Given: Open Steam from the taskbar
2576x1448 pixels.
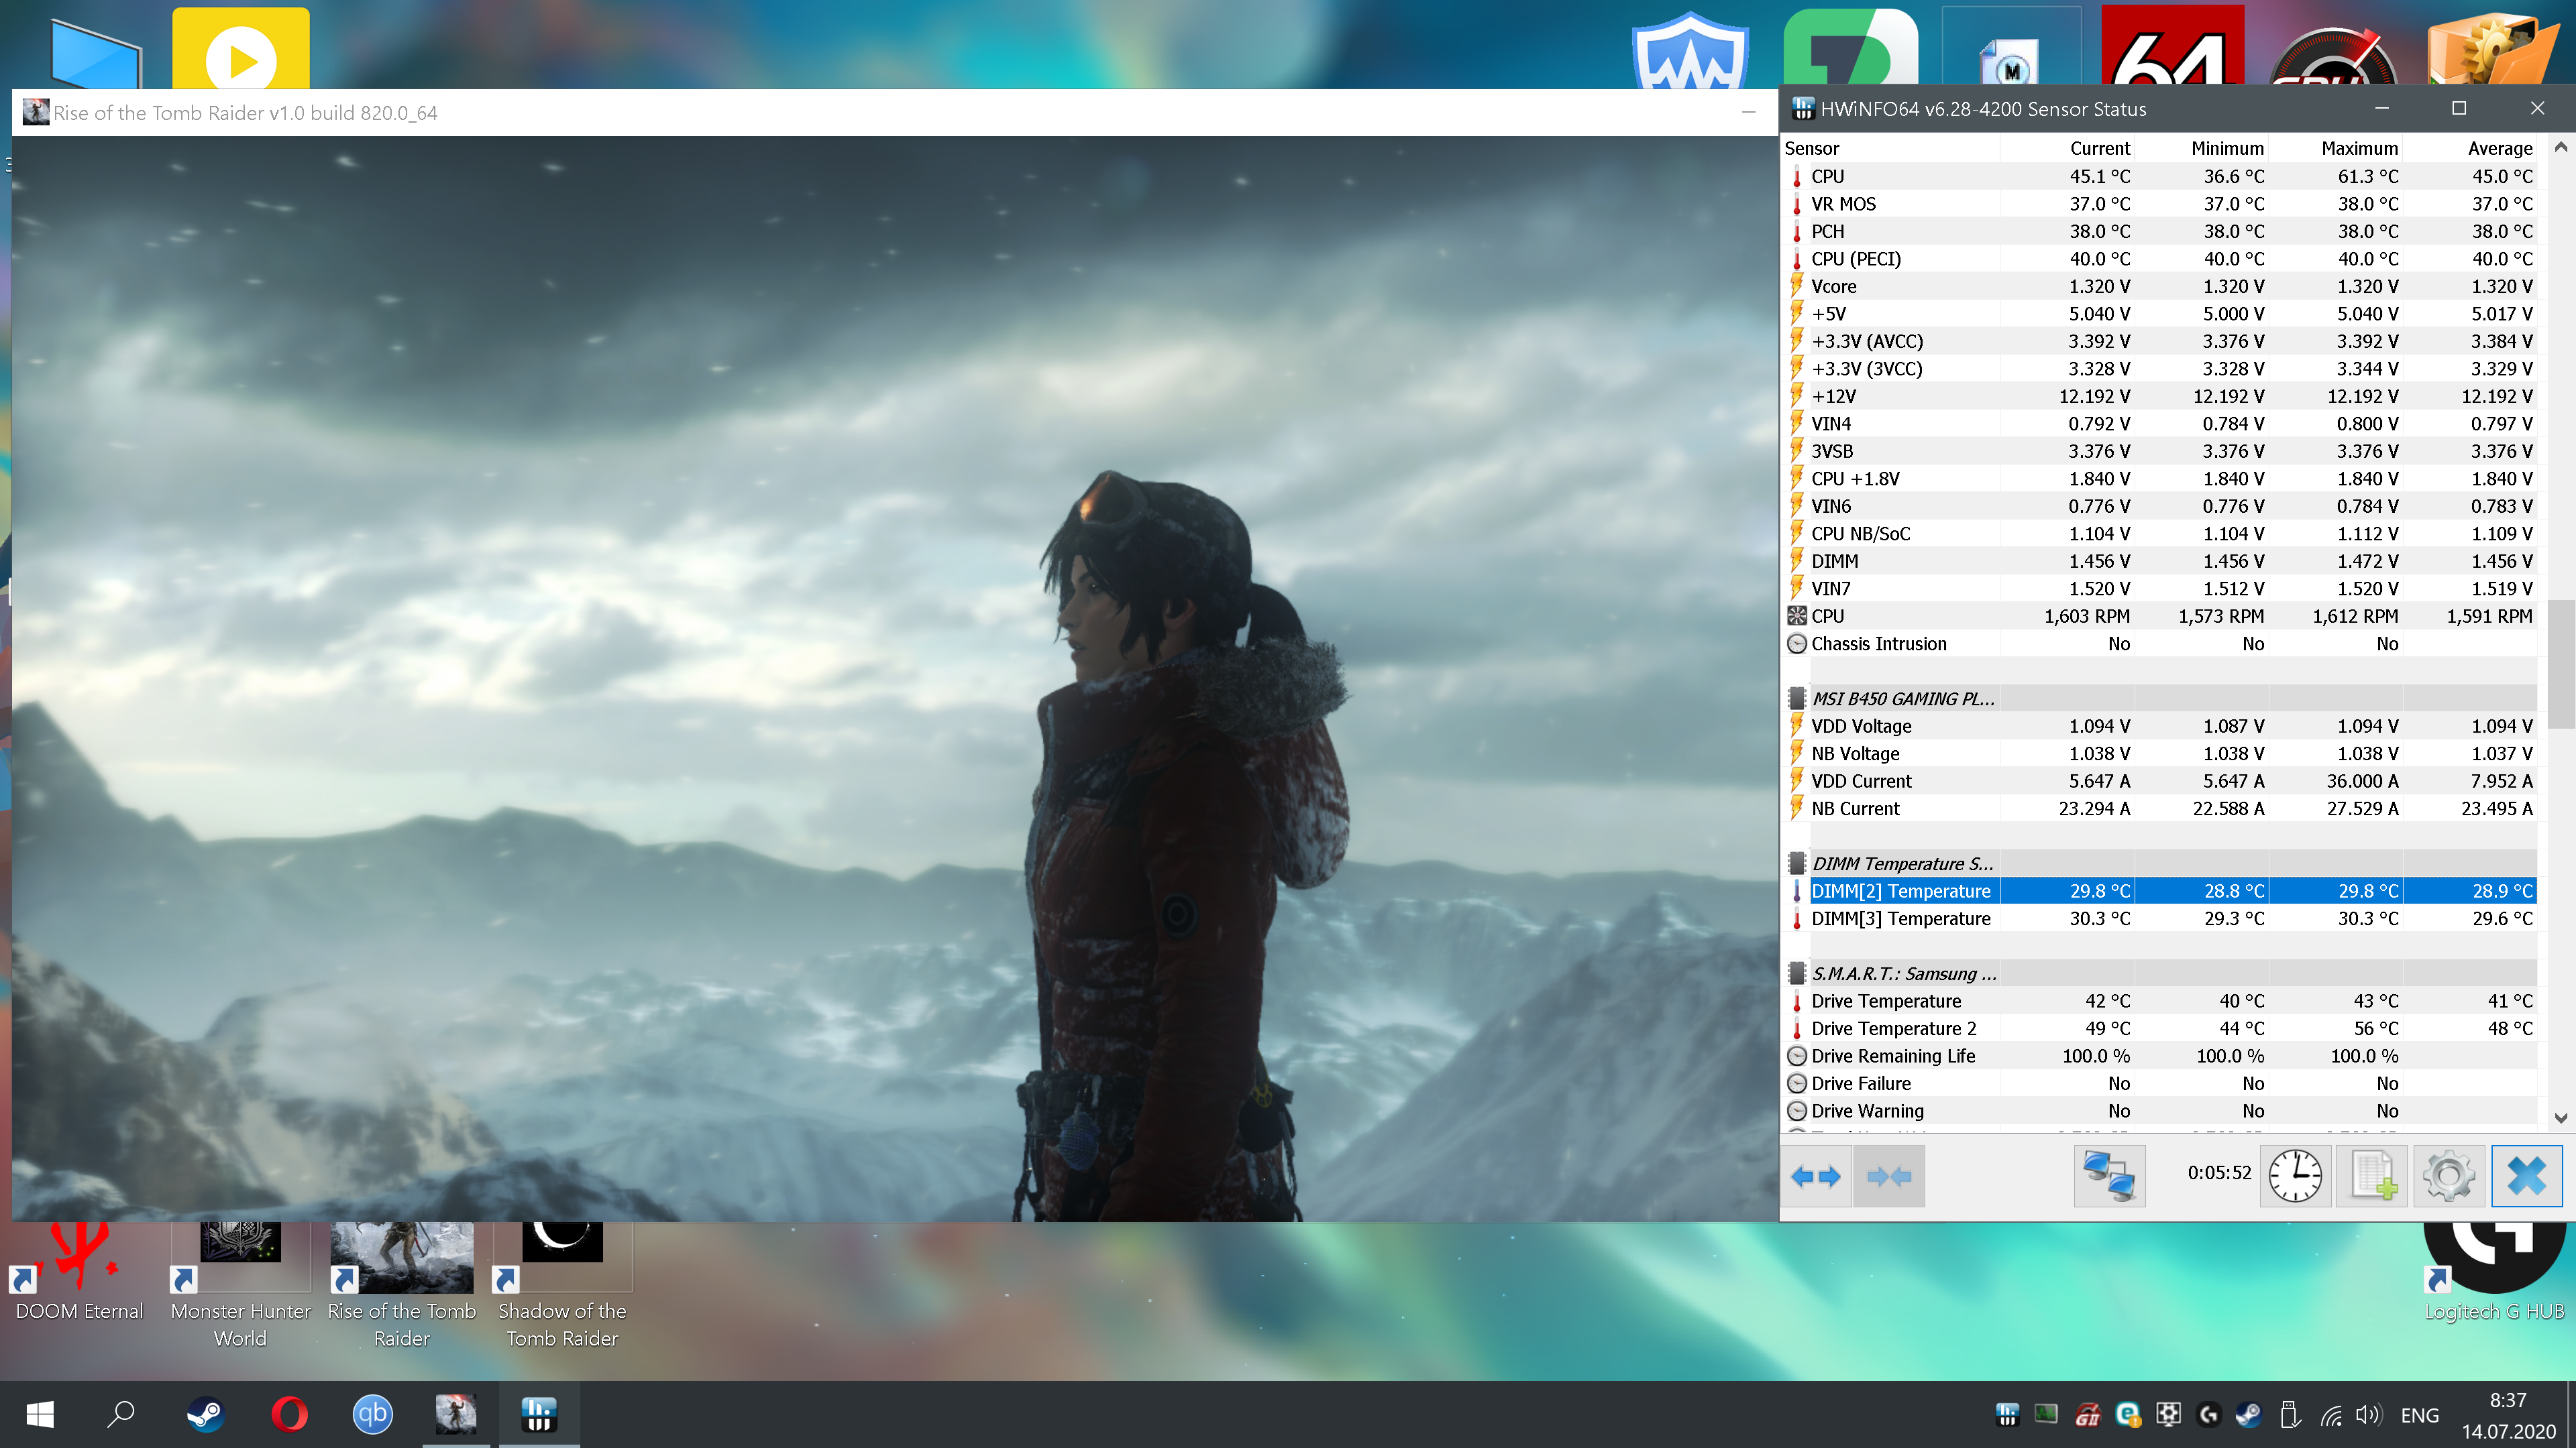Looking at the screenshot, I should [x=206, y=1414].
